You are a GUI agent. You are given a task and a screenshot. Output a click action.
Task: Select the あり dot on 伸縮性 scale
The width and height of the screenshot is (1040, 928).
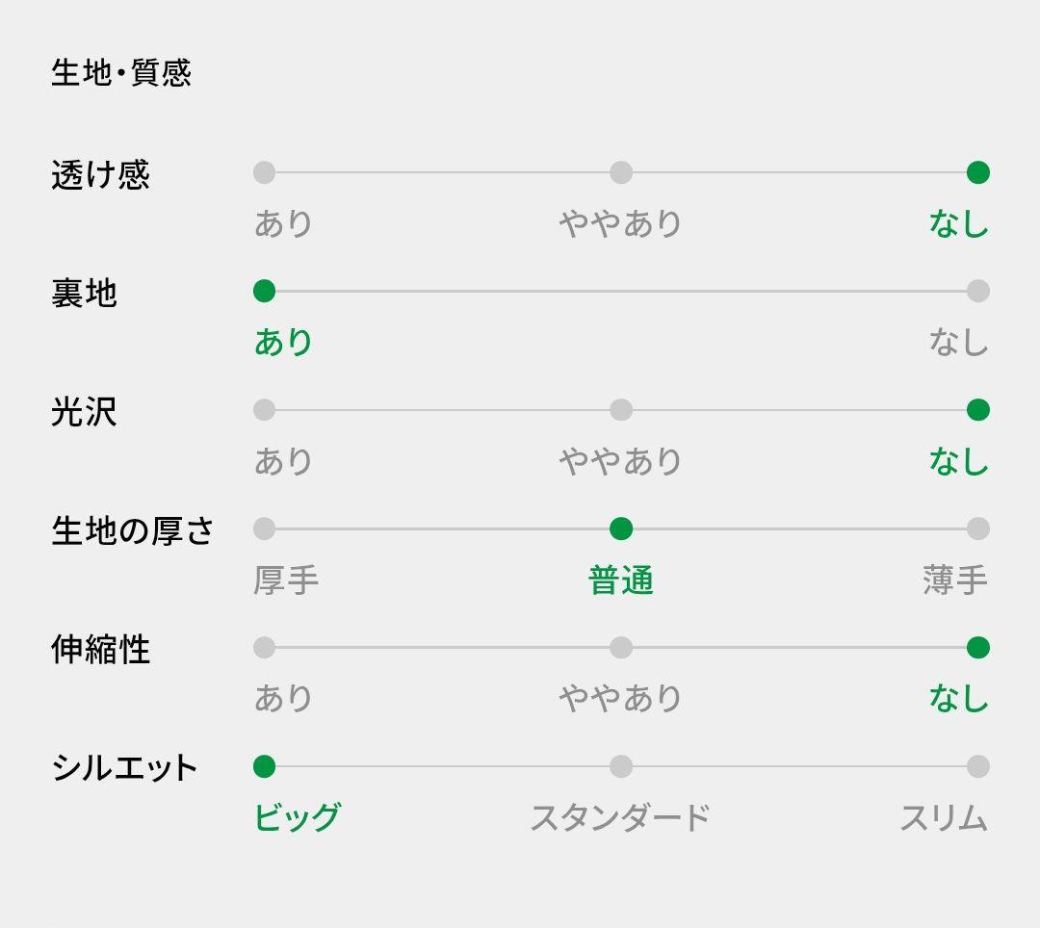click(264, 648)
